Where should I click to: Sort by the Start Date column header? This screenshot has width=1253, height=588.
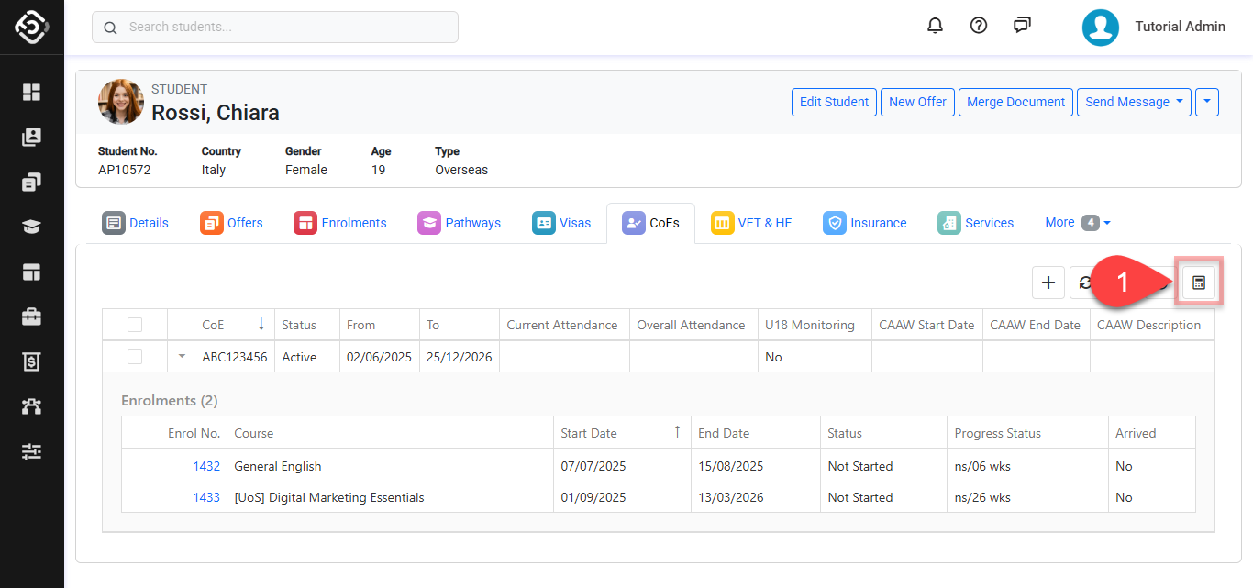point(589,433)
